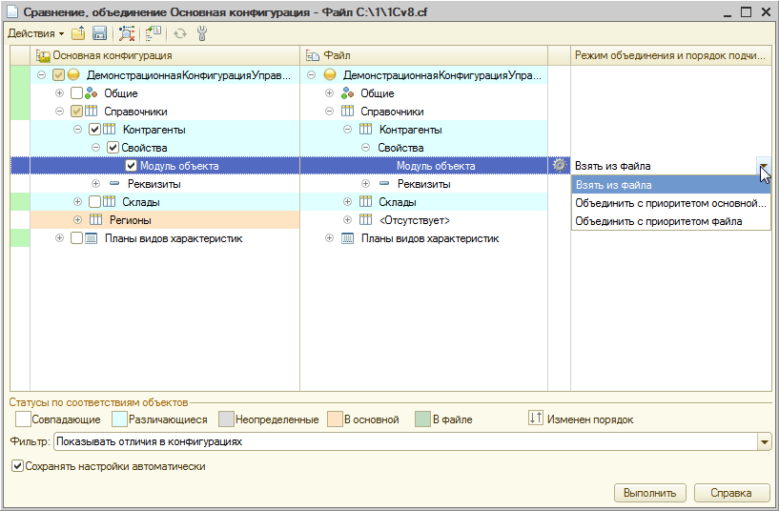Select Взять из файла in dropdown list

click(670, 185)
